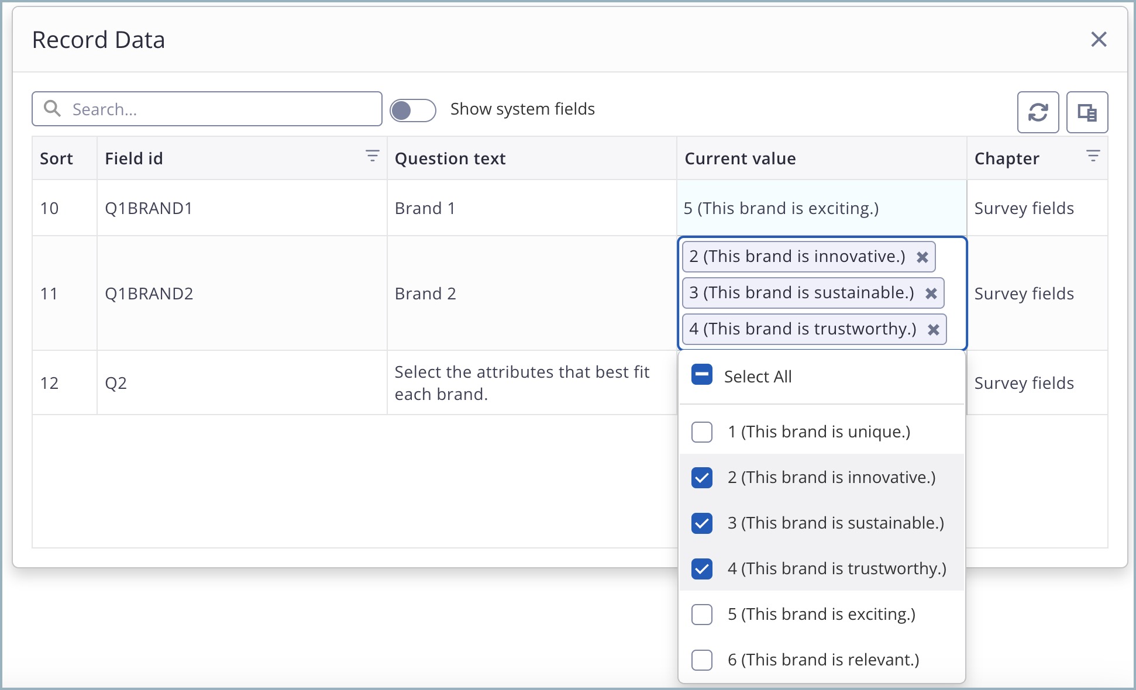This screenshot has height=690, width=1136.
Task: Click the Sort column header
Action: pyautogui.click(x=64, y=158)
